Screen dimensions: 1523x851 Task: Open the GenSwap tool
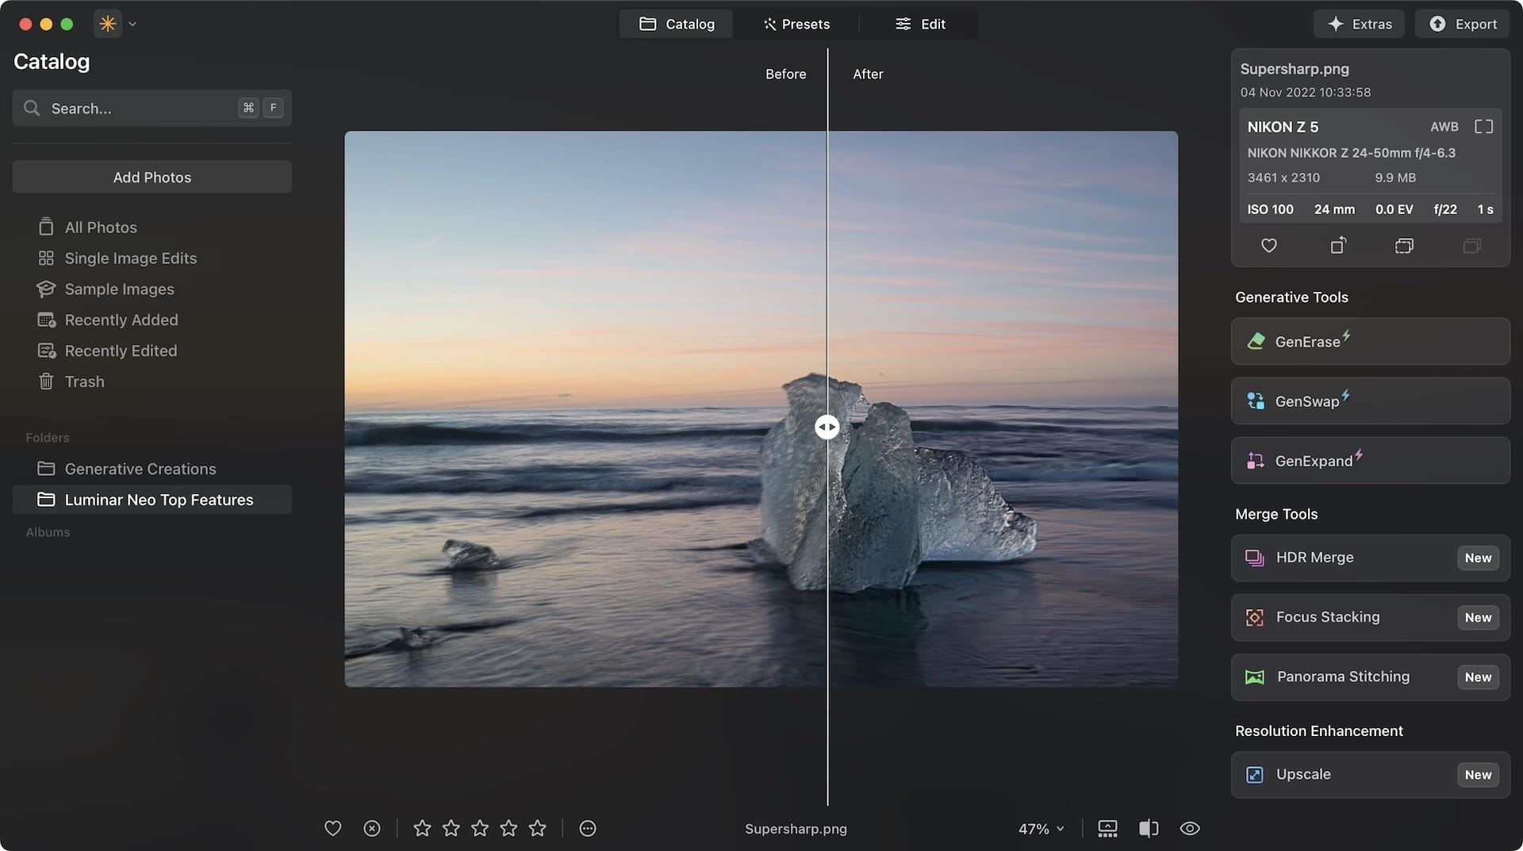(1370, 401)
